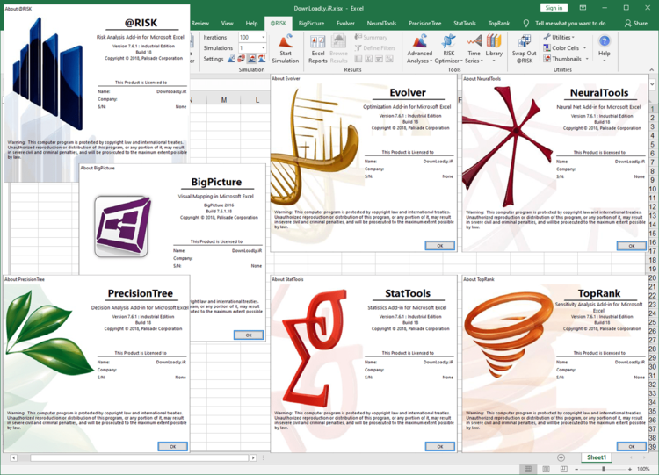The width and height of the screenshot is (659, 475).
Task: Open the PrecisionTree ribbon tab
Action: pos(425,24)
